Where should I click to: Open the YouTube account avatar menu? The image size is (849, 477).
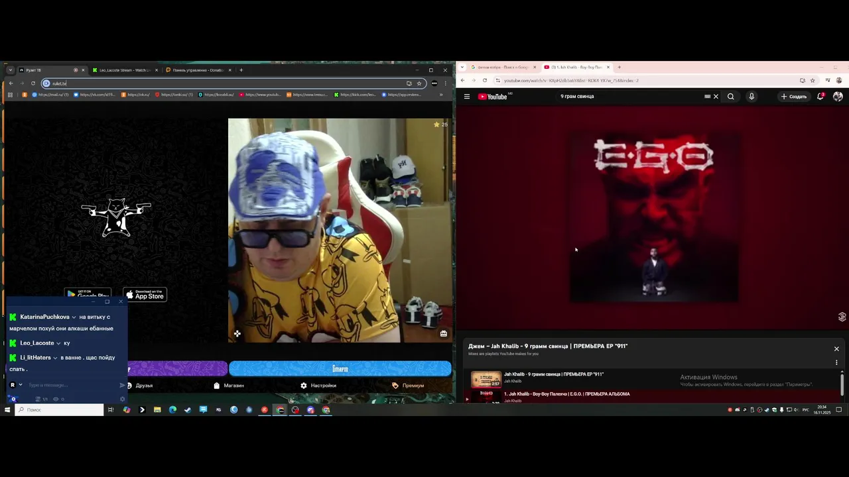click(x=838, y=97)
